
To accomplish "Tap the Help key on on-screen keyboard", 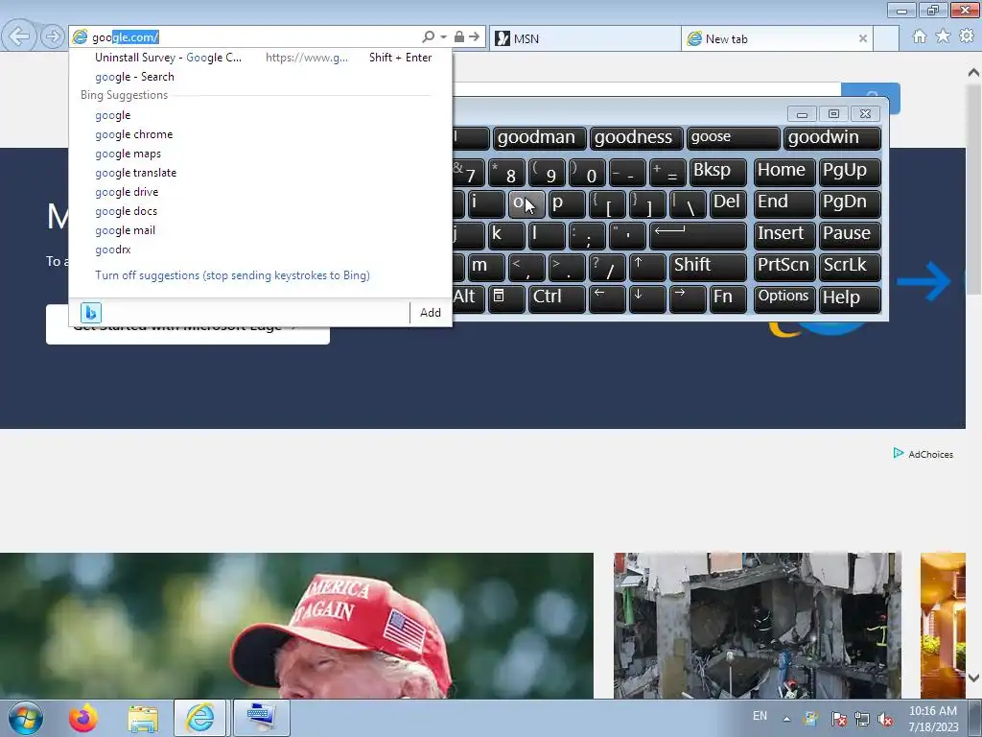I will (x=850, y=299).
